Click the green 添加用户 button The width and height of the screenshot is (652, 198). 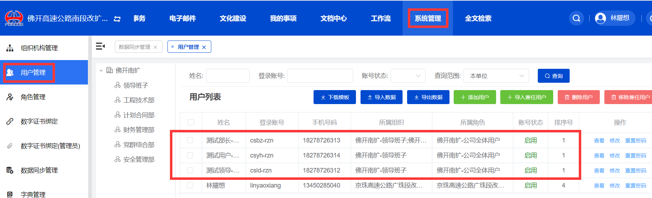[475, 97]
